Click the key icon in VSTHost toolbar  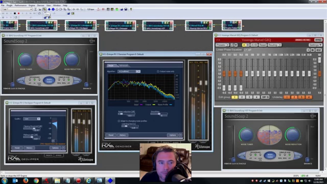pos(131,9)
